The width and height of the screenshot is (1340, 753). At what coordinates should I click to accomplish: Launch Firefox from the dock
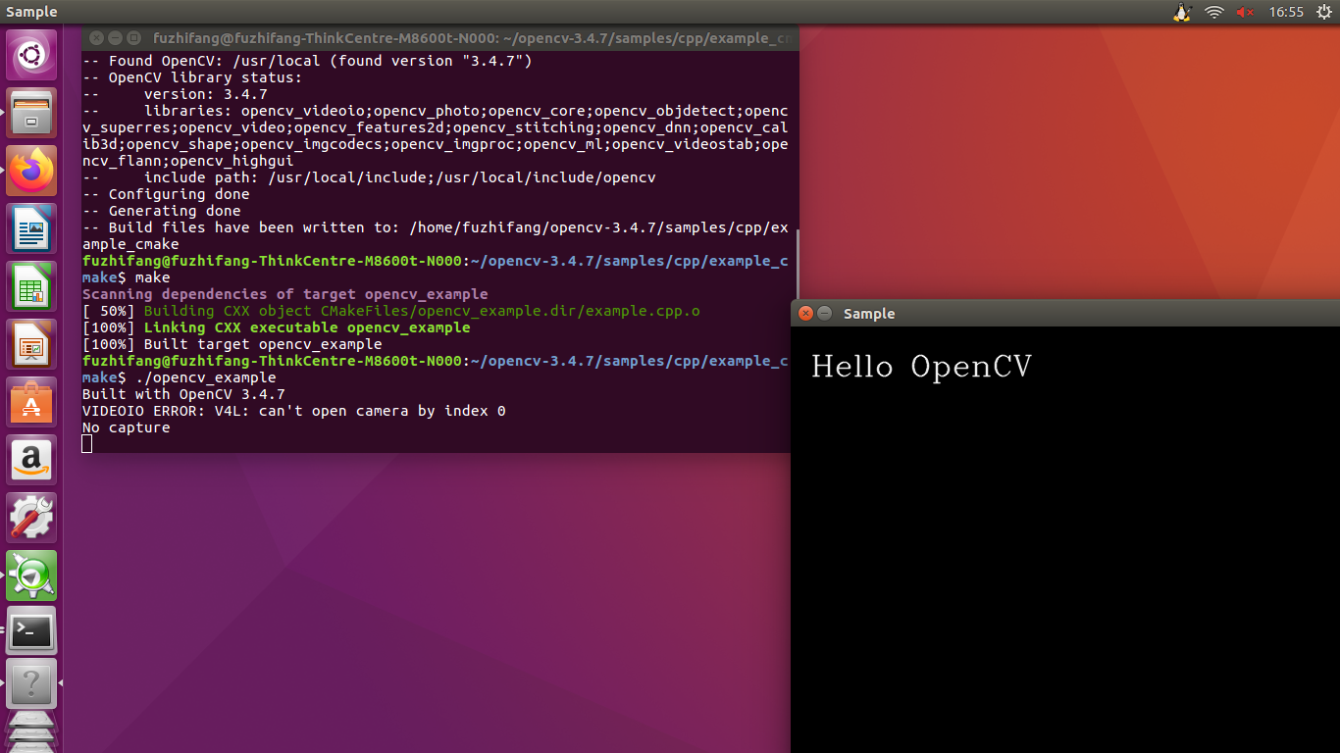[32, 171]
